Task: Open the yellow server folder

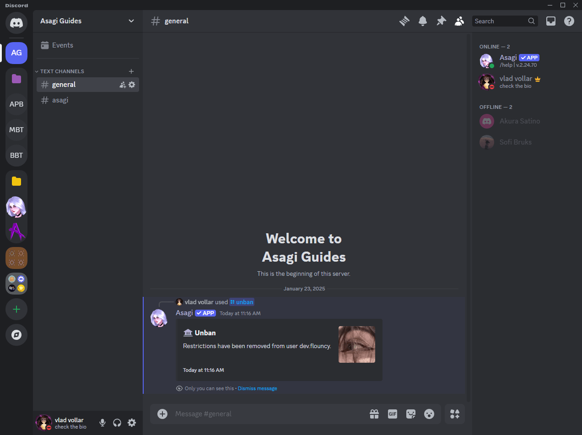Action: [x=16, y=181]
